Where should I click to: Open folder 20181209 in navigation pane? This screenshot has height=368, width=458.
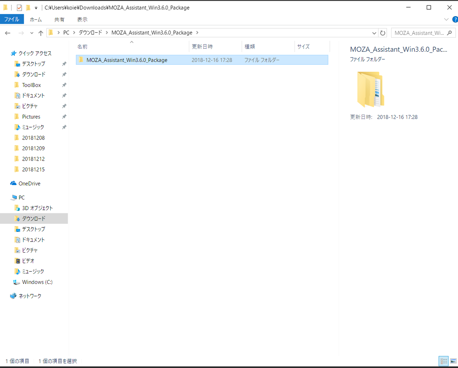[33, 148]
